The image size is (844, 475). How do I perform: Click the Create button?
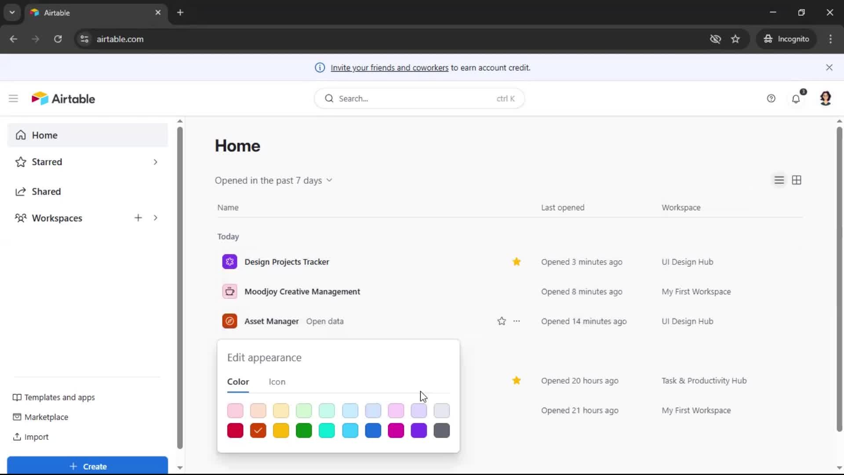click(87, 466)
